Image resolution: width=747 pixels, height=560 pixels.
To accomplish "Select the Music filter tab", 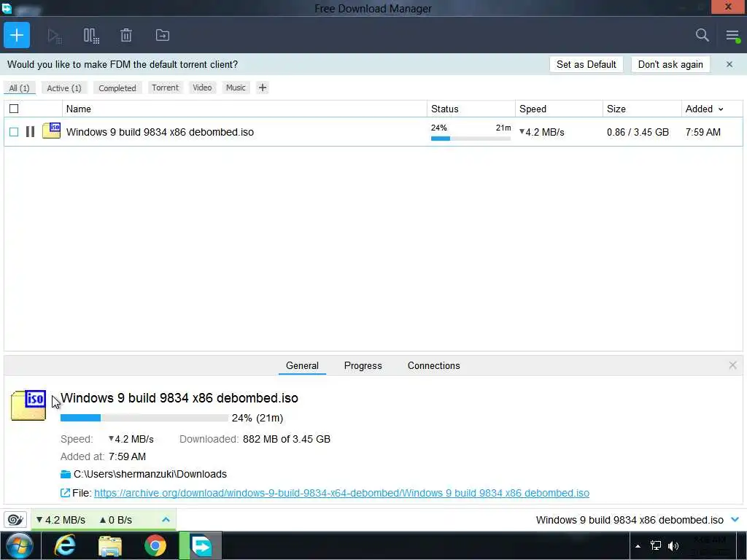I will [236, 87].
